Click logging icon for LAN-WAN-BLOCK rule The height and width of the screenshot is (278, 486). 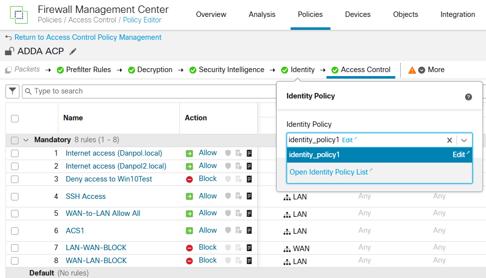249,247
